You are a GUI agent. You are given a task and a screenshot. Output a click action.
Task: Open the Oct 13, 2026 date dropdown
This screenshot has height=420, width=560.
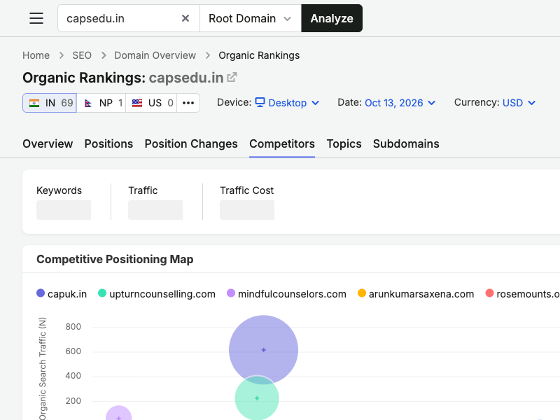click(400, 103)
